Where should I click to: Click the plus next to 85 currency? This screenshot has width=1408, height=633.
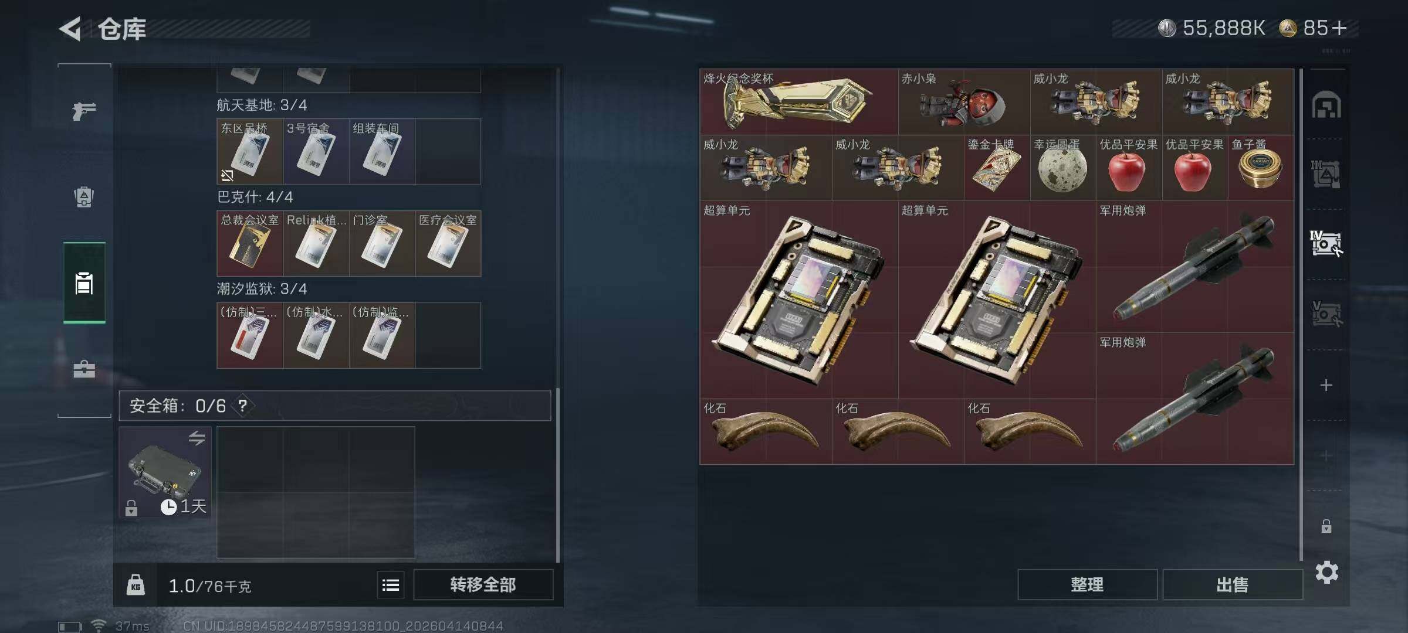point(1339,28)
